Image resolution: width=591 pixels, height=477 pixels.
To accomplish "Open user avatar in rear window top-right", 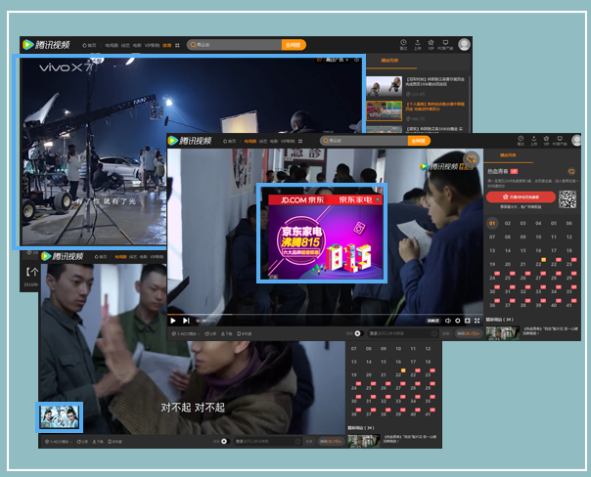I will [464, 44].
